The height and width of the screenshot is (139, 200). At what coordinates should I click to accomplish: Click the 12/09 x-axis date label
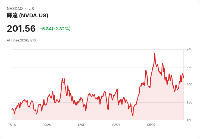pos(82,125)
